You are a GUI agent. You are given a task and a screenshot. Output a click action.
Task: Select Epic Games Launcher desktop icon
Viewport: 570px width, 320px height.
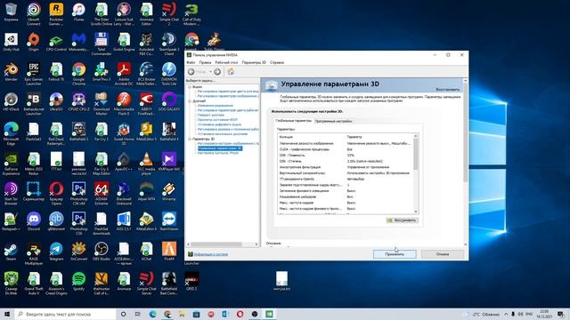[34, 74]
